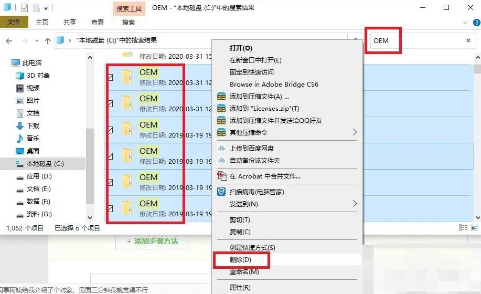
Task: Click the Forward navigation arrow
Action: pos(25,40)
